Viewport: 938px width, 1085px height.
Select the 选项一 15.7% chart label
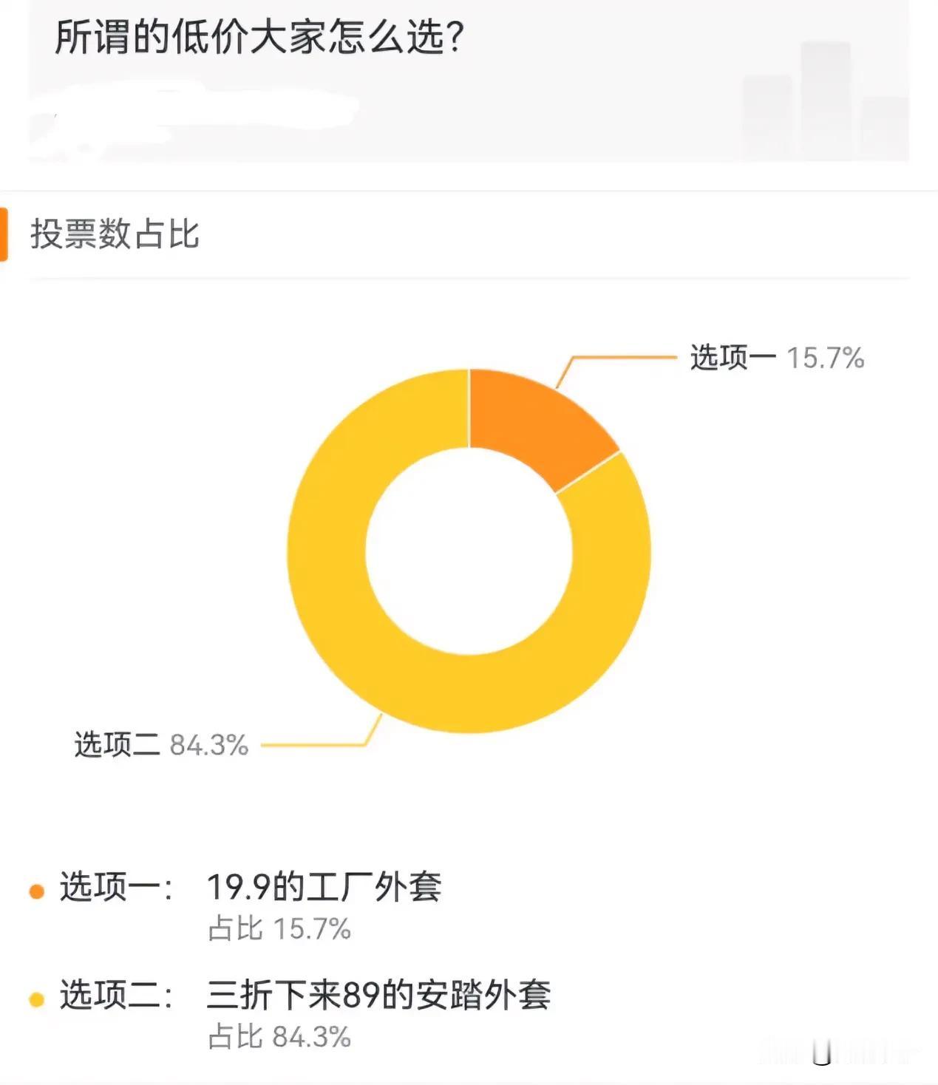tap(777, 358)
